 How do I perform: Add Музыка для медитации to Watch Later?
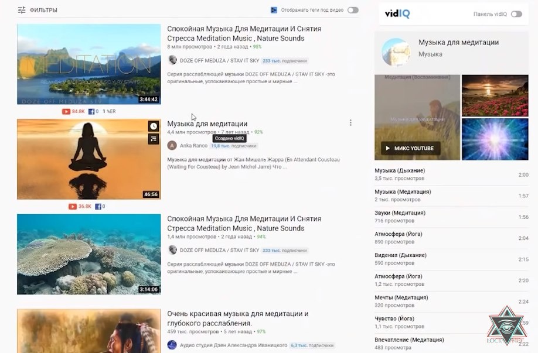(154, 126)
